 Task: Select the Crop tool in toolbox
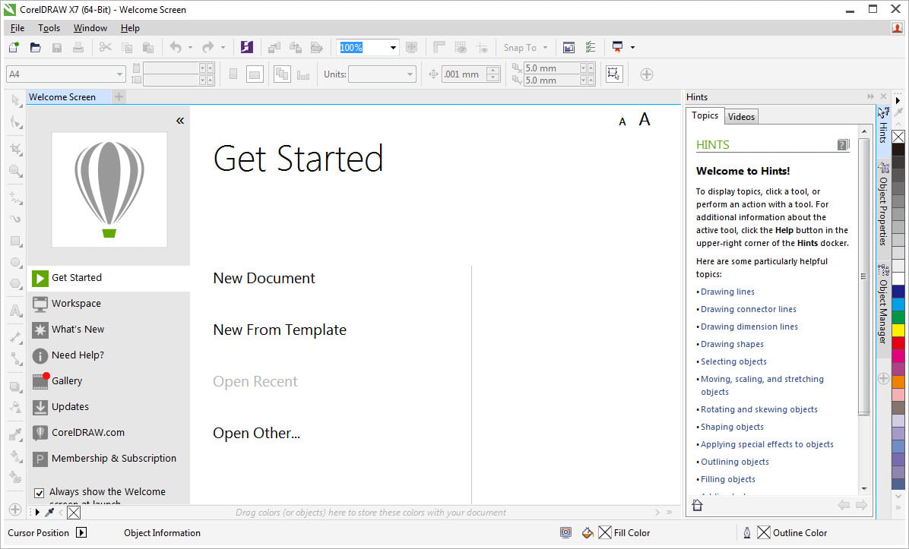16,150
